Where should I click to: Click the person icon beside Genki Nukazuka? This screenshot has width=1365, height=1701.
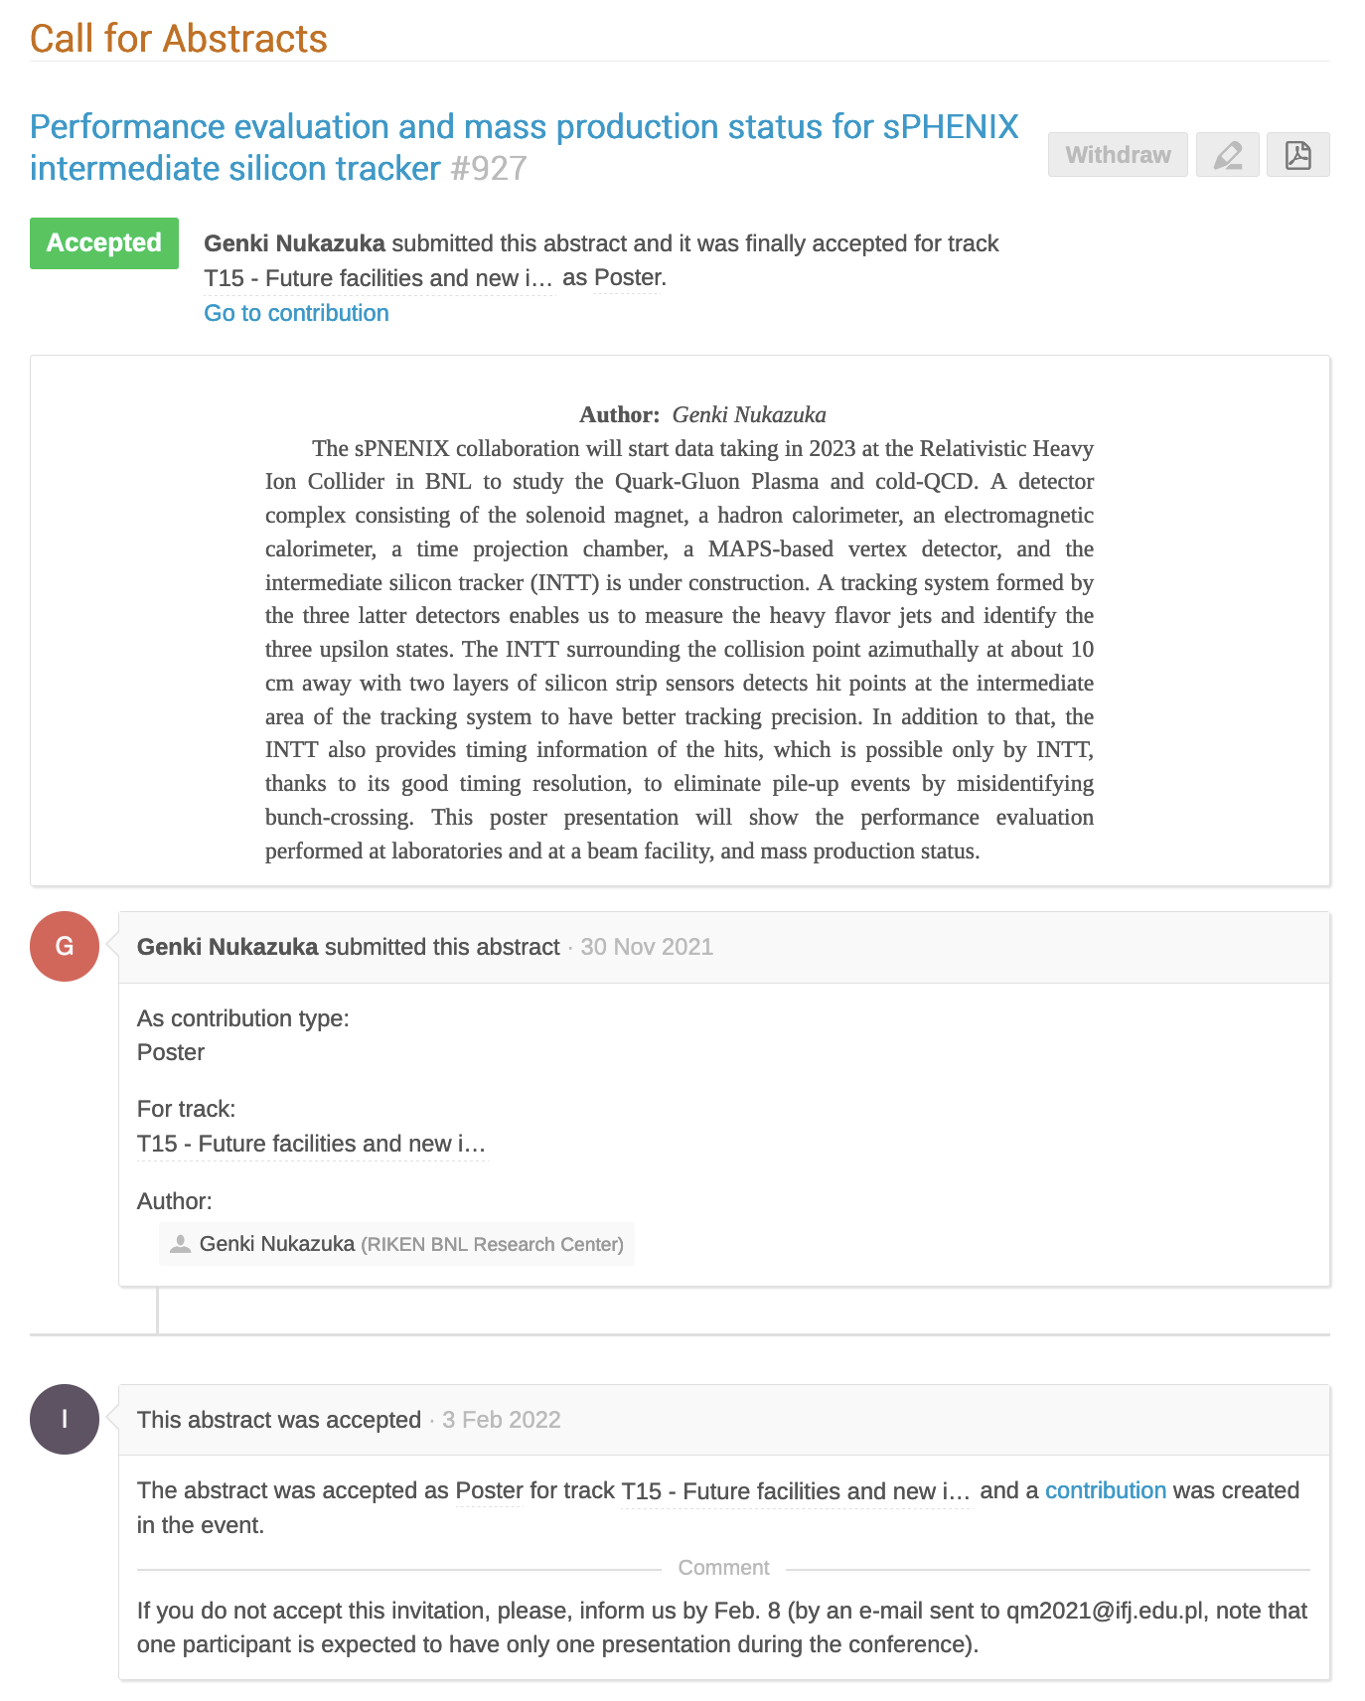[x=180, y=1244]
